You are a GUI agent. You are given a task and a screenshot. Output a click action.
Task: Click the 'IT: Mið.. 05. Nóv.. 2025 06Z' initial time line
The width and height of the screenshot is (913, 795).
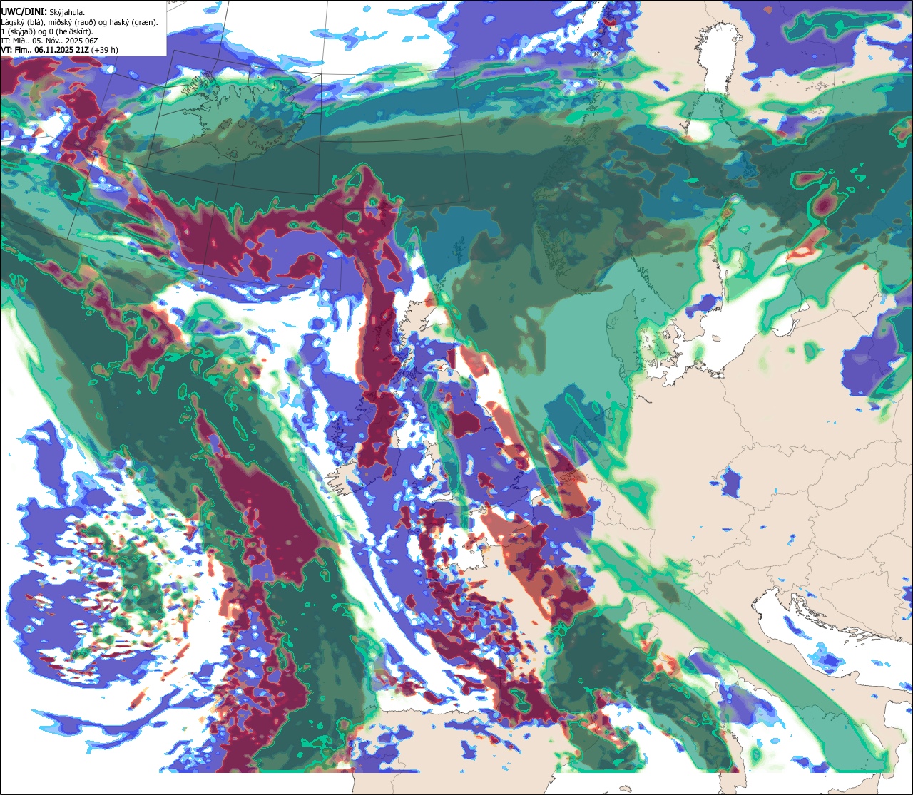pyautogui.click(x=50, y=41)
